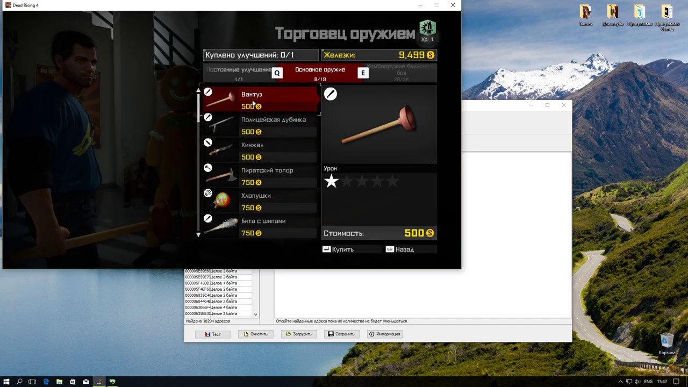The width and height of the screenshot is (688, 387).
Task: Click the Загрузить button
Action: [298, 334]
